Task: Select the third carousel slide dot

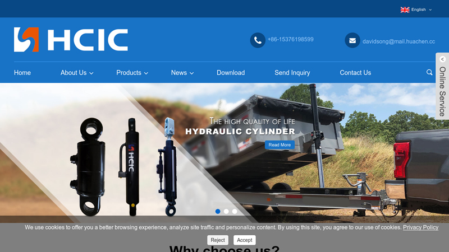Action: tap(235, 212)
